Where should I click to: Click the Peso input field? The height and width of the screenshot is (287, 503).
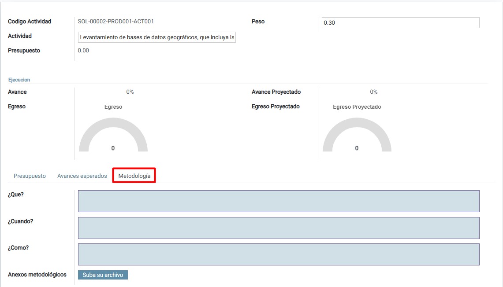coord(400,23)
